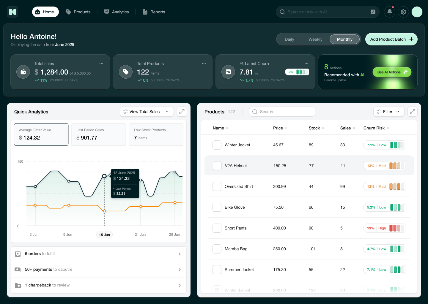This screenshot has width=428, height=304.
Task: Click the payments to capture cash icon
Action: click(x=18, y=270)
